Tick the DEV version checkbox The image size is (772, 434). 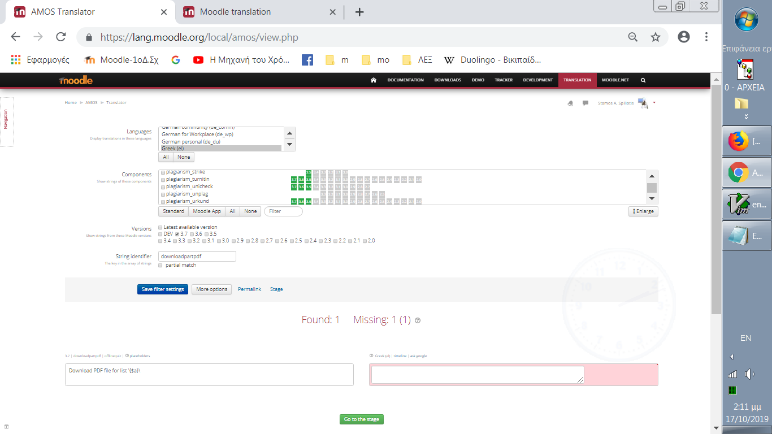tap(161, 234)
